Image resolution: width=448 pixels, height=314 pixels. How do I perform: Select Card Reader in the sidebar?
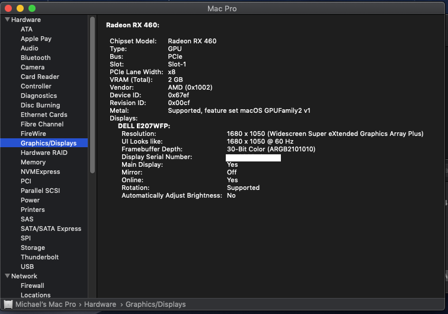[40, 77]
